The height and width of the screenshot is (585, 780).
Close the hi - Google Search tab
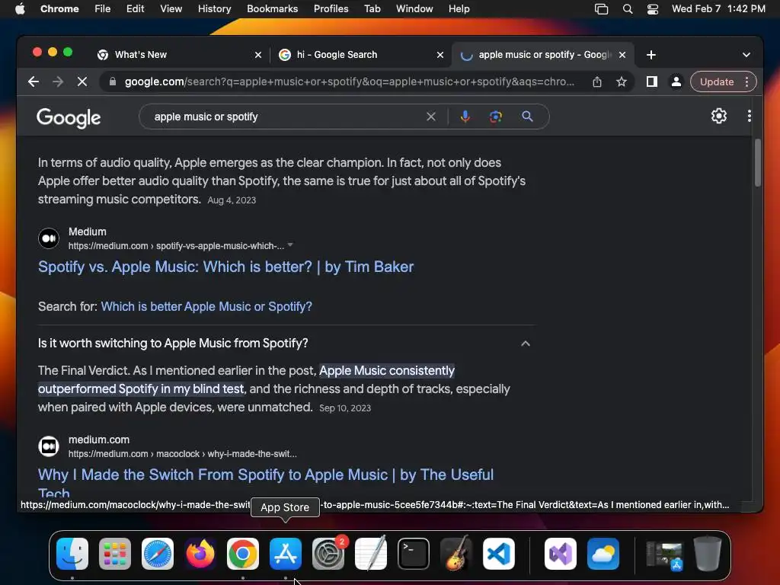440,55
